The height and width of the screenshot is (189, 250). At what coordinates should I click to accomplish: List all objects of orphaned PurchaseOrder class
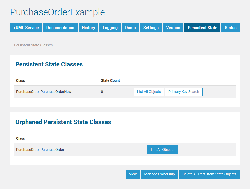coord(162,150)
